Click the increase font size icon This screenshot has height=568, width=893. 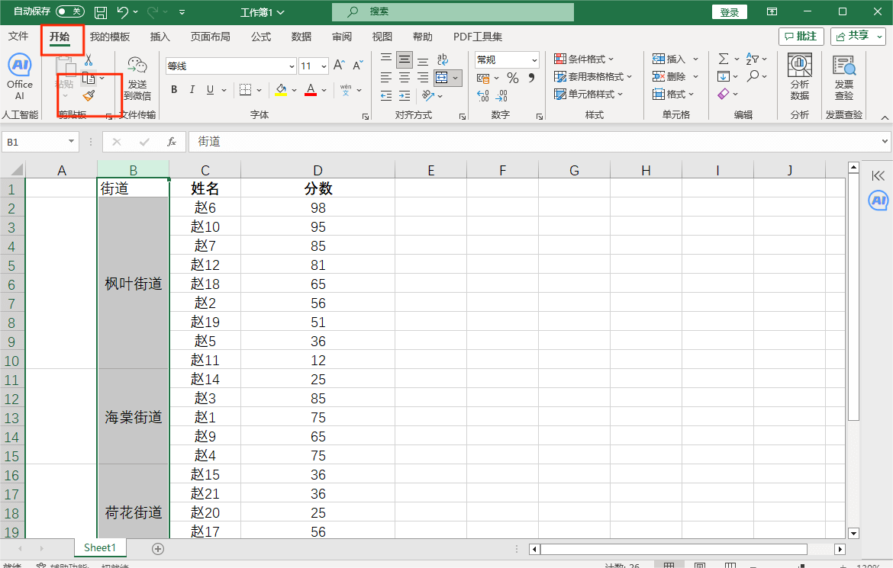(x=340, y=66)
